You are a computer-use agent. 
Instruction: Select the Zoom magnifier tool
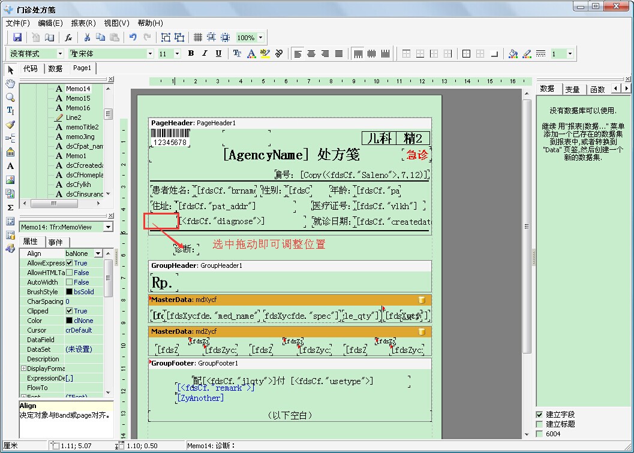pyautogui.click(x=11, y=98)
